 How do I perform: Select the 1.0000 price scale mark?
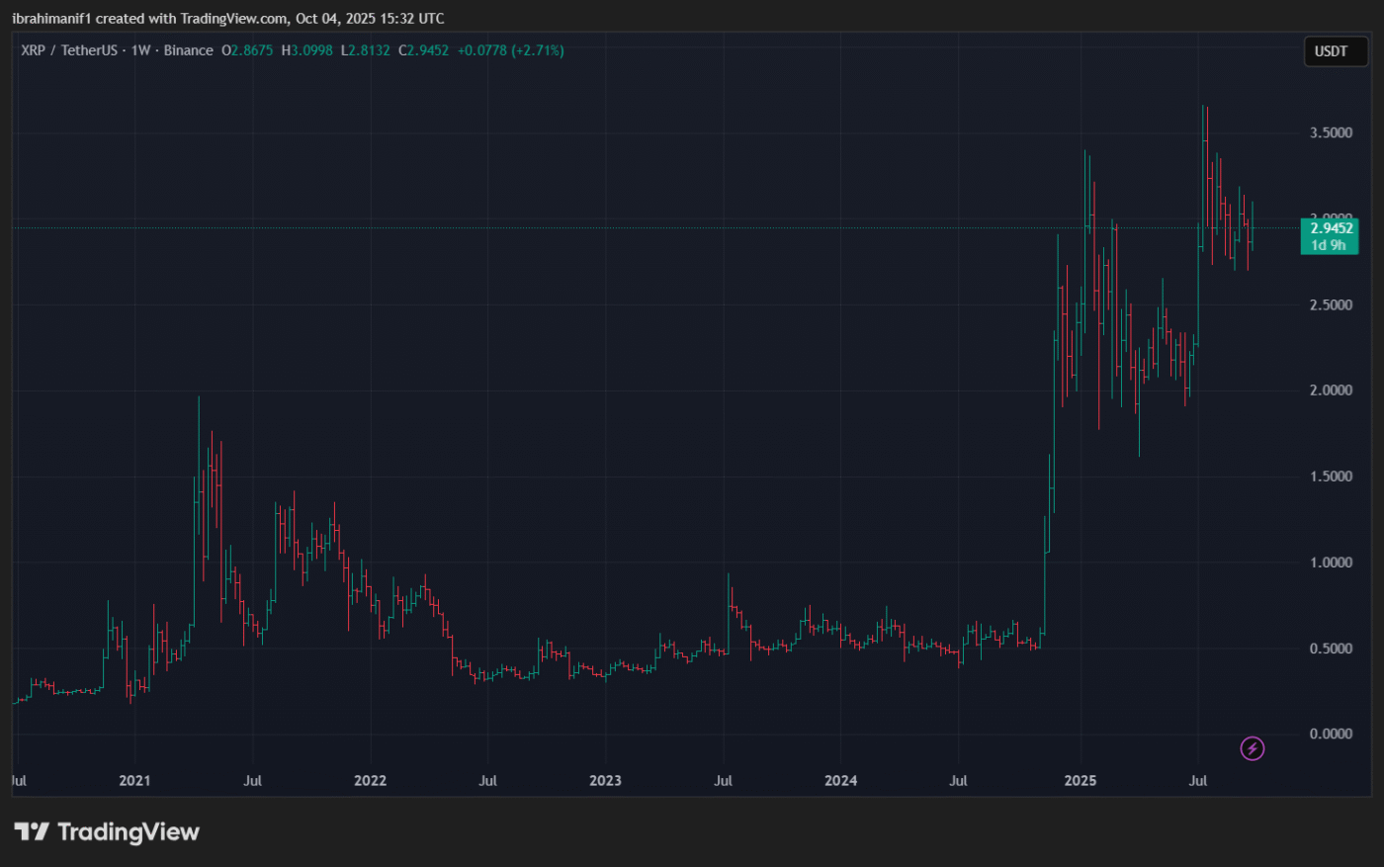[1331, 563]
